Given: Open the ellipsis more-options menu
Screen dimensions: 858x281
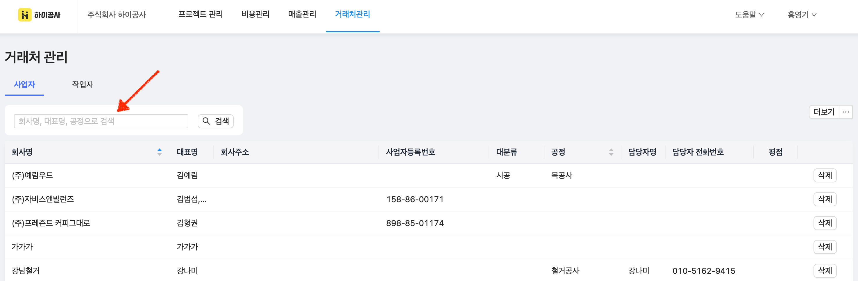Looking at the screenshot, I should [845, 112].
